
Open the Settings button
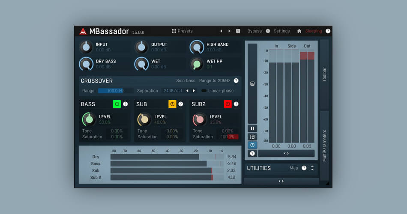coord(281,31)
